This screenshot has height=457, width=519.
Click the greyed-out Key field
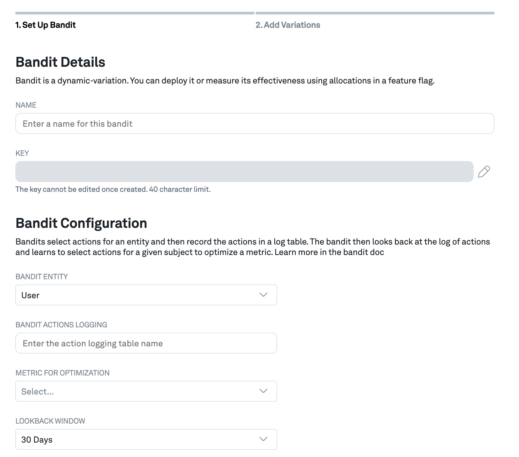pyautogui.click(x=244, y=172)
